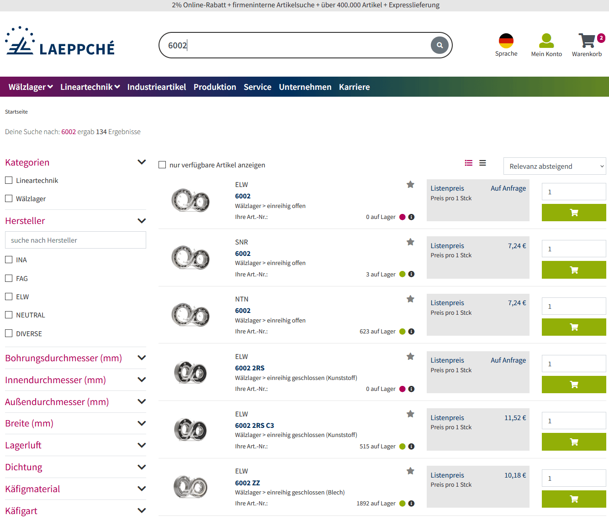609x520 pixels.
Task: Favorite the ELW 6002 2RS star
Action: coord(410,356)
